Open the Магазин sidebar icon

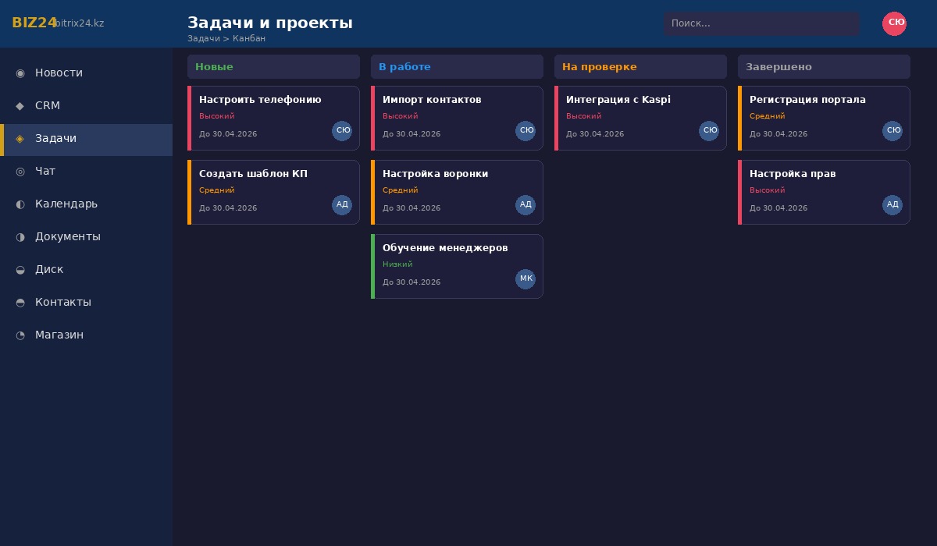20,335
